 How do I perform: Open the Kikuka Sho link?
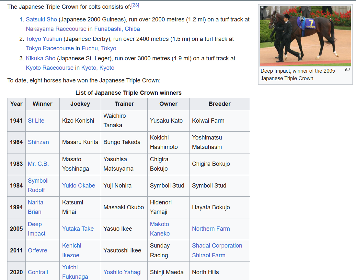click(40, 58)
